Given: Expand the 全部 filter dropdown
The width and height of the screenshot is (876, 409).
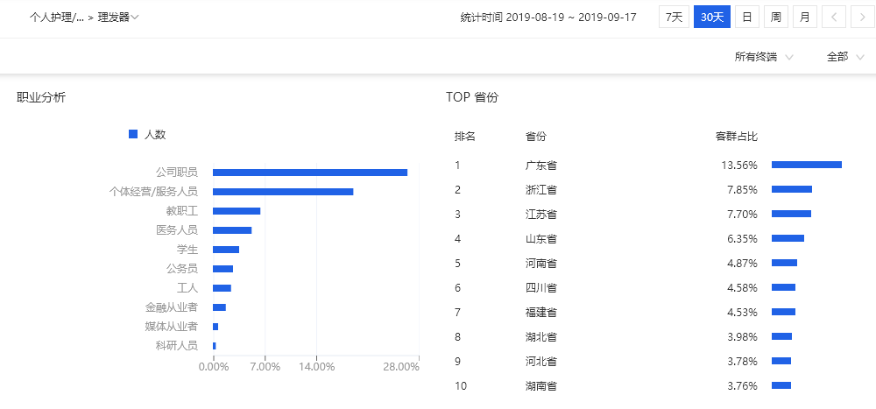Looking at the screenshot, I should coord(845,57).
